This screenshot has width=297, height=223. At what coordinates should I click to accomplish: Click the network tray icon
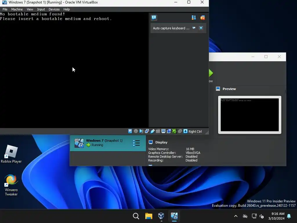254,216
